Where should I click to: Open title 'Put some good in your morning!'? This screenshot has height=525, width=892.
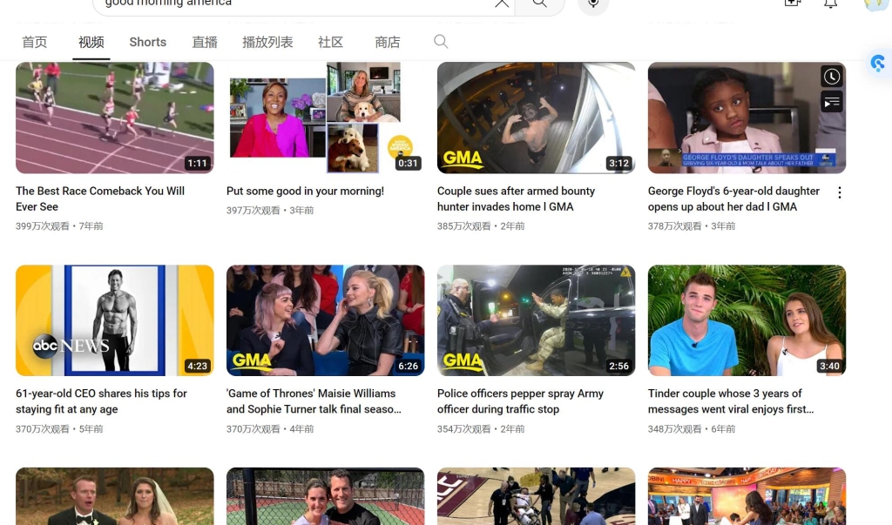pyautogui.click(x=305, y=192)
